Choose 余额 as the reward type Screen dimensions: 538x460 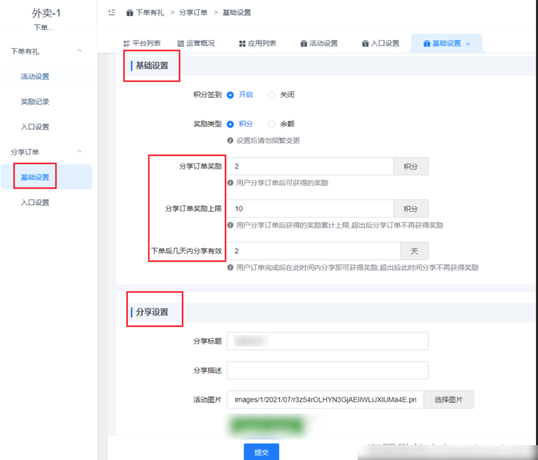click(x=271, y=124)
